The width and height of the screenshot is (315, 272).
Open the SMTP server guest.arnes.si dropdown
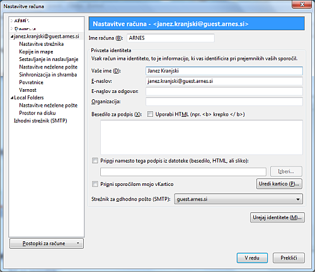point(238,199)
